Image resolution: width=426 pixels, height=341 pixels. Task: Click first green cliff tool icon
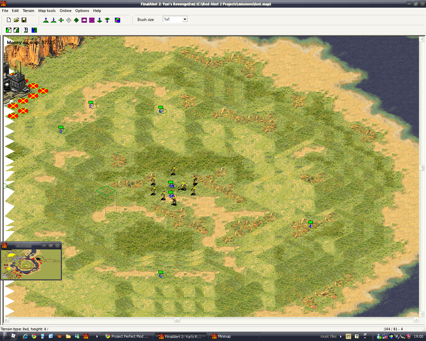coord(9,30)
